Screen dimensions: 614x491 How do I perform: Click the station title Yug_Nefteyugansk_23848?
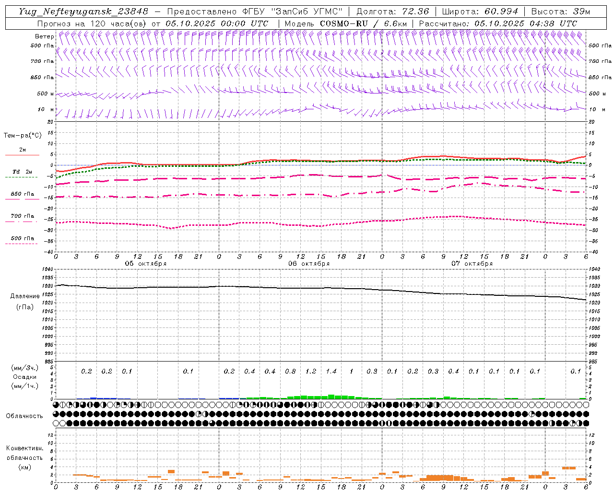pos(83,12)
